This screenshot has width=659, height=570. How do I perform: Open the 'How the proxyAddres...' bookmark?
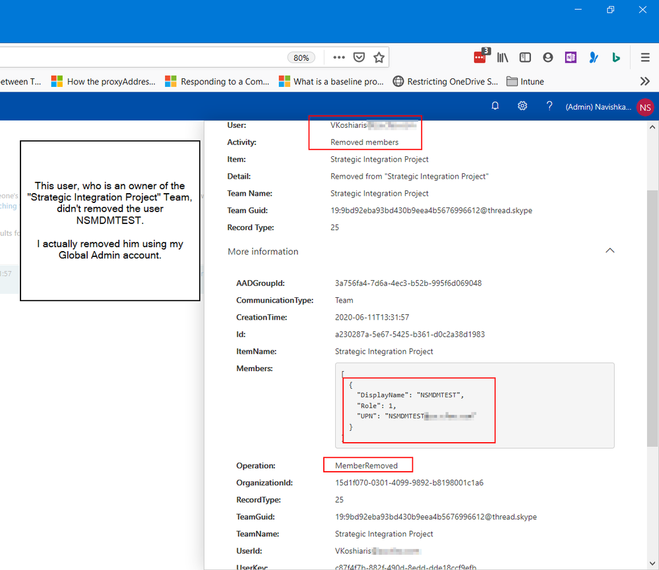coord(104,82)
